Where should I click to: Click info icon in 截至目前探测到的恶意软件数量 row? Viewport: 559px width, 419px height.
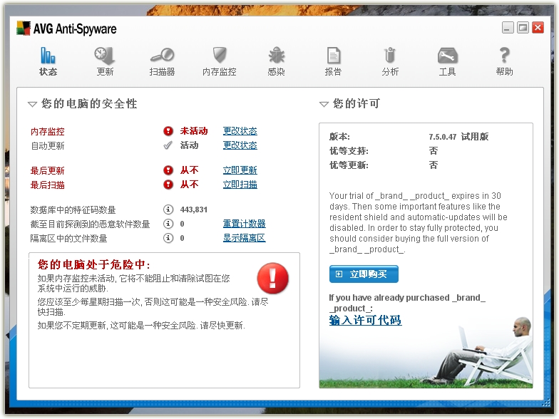pyautogui.click(x=168, y=224)
